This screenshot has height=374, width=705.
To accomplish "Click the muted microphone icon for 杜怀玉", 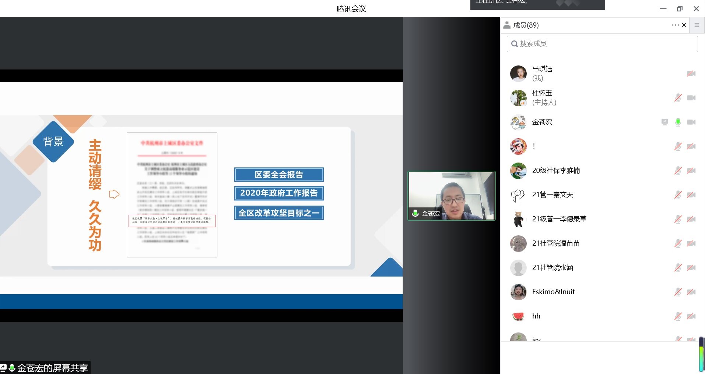I will pos(678,98).
